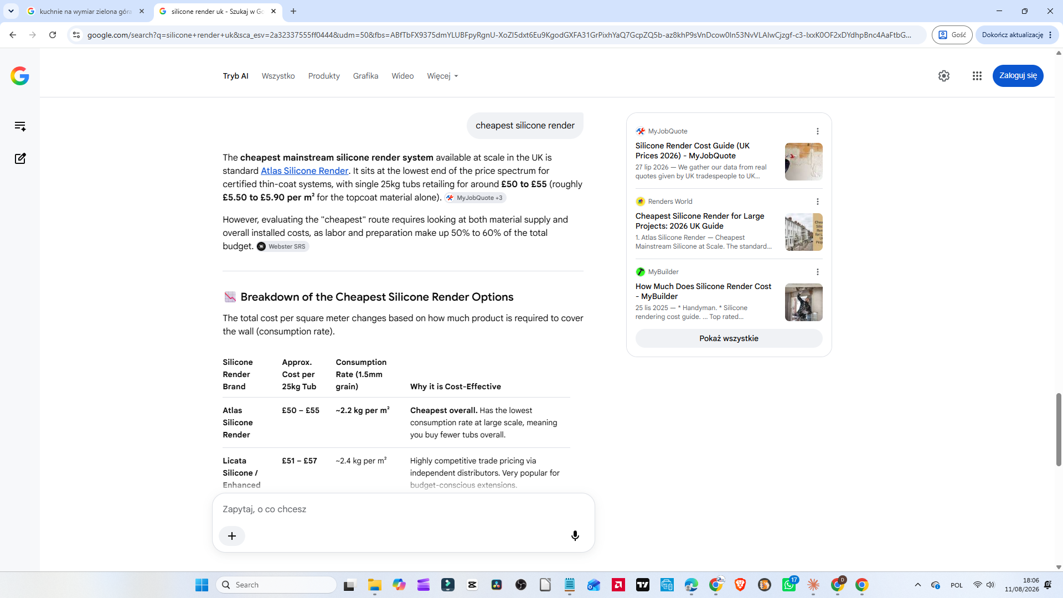Go back with browser back arrow
This screenshot has width=1063, height=598.
pos(13,35)
